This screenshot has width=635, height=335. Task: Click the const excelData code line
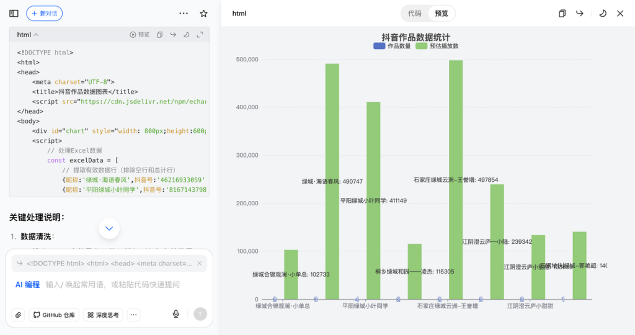tap(82, 161)
